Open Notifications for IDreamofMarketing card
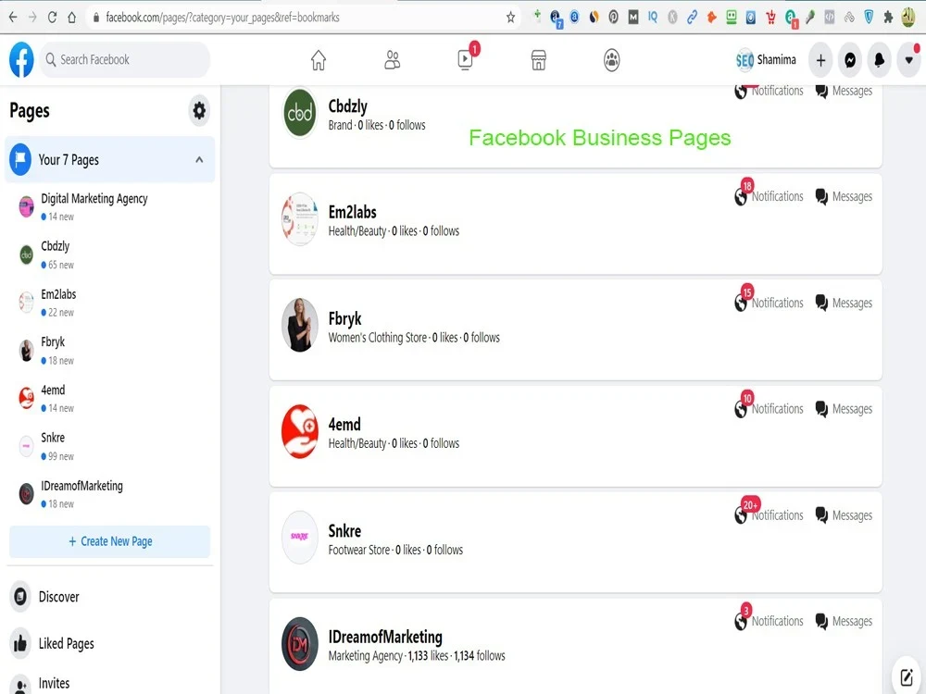This screenshot has width=926, height=694. click(x=769, y=621)
